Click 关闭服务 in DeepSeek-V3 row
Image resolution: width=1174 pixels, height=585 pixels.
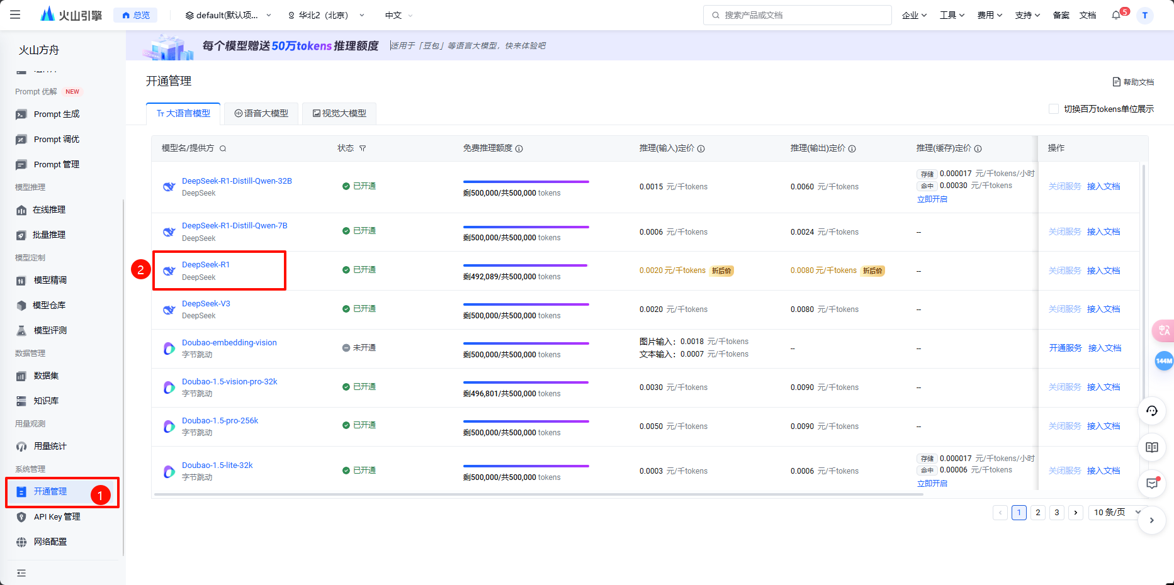tap(1064, 309)
